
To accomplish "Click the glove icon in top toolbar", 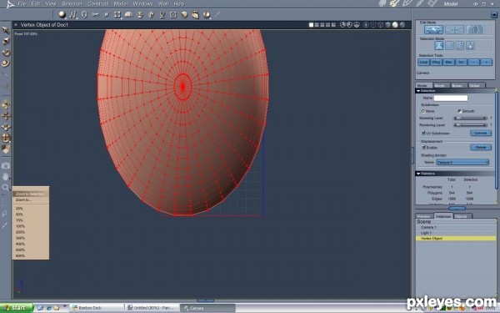I will tap(196, 14).
